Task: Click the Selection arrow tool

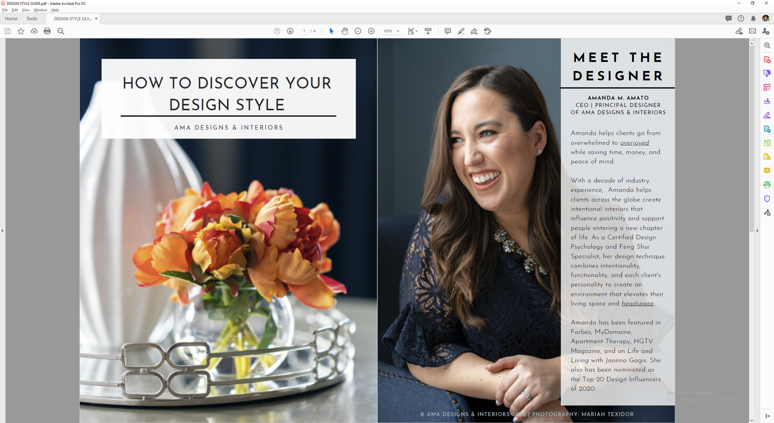Action: (331, 31)
